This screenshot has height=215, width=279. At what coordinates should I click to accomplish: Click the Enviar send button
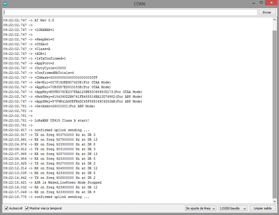tap(267, 12)
